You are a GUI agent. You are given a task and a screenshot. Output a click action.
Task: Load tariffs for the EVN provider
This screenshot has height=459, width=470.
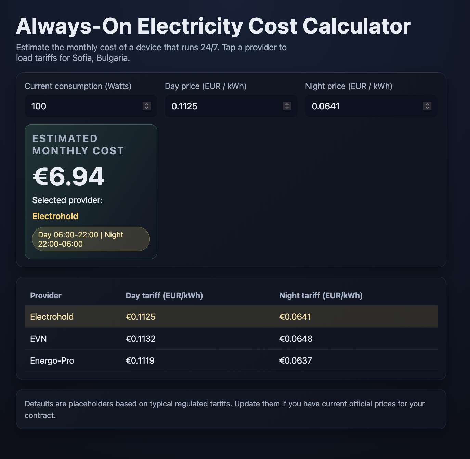tap(39, 339)
